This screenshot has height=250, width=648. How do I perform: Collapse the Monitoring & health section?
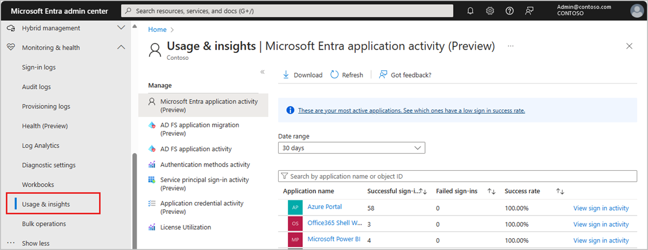tap(121, 47)
